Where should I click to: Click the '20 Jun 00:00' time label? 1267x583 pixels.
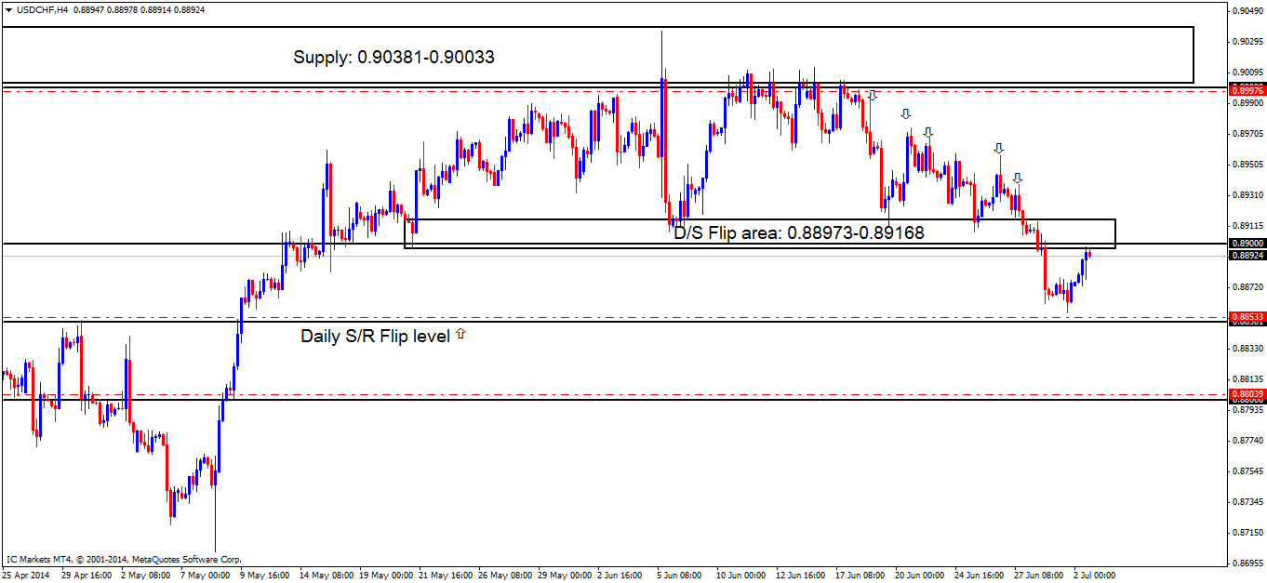920,575
